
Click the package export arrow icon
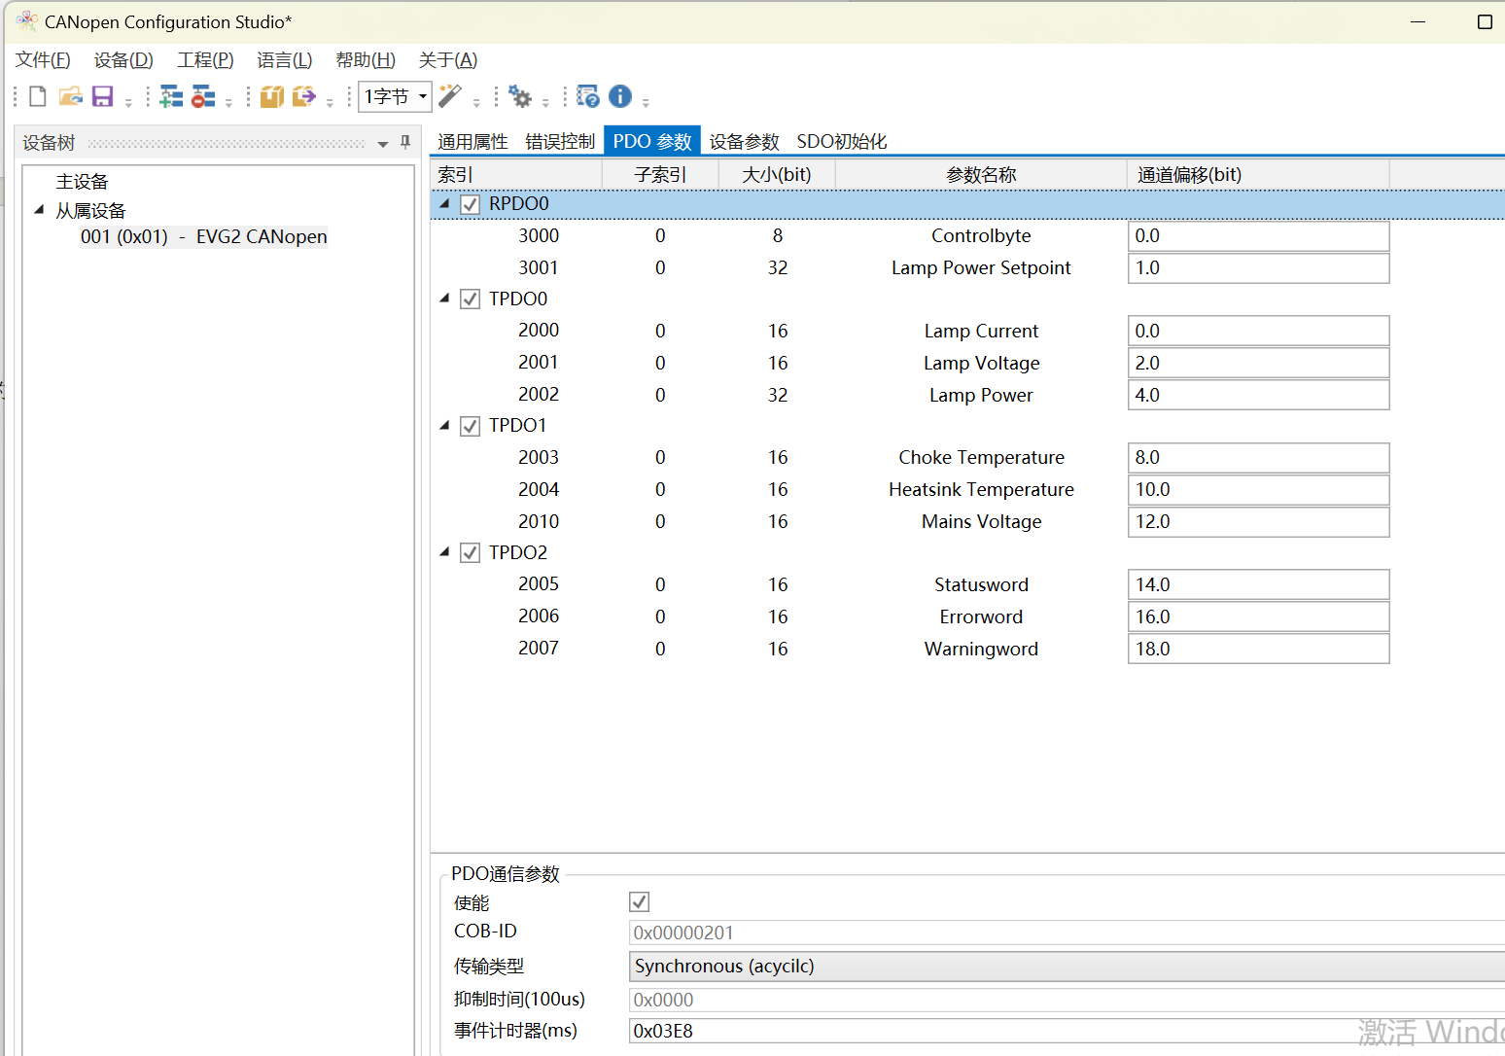303,96
